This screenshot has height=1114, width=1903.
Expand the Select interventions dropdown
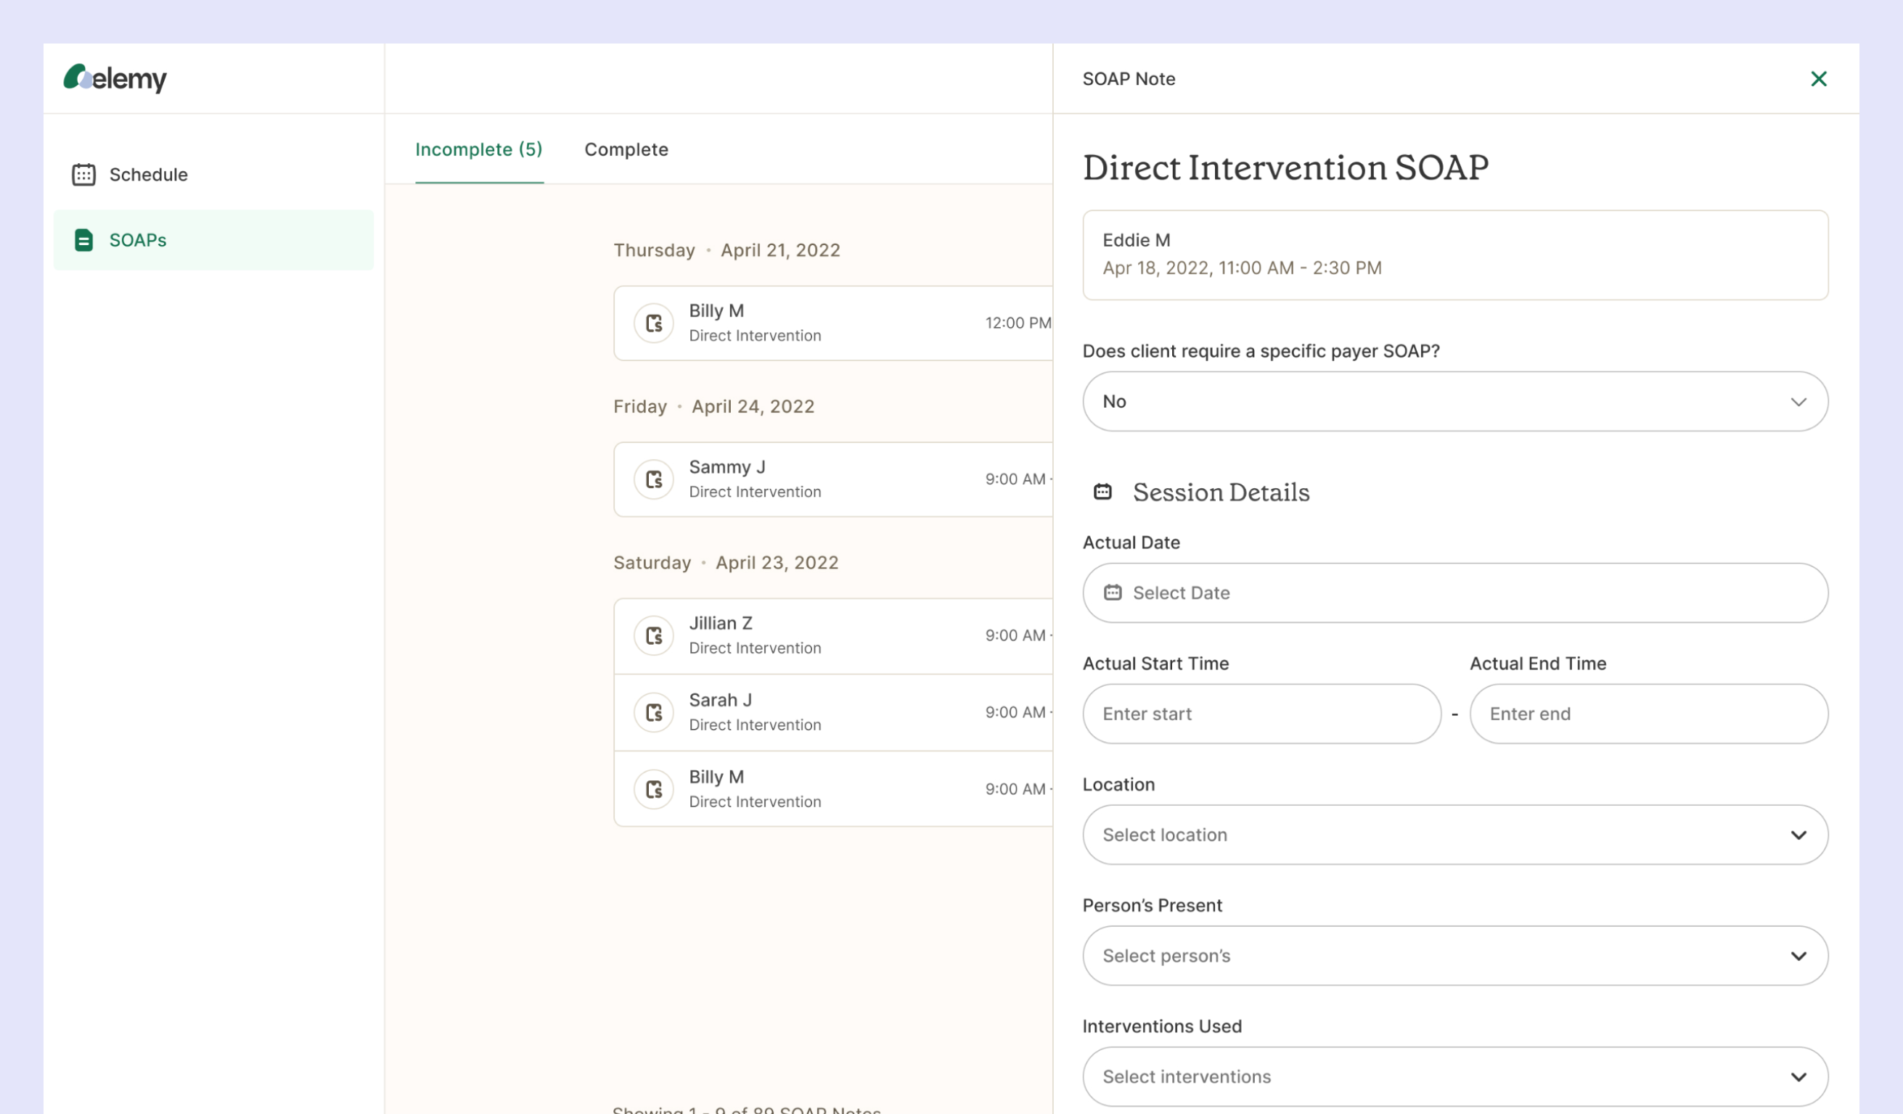tap(1454, 1076)
